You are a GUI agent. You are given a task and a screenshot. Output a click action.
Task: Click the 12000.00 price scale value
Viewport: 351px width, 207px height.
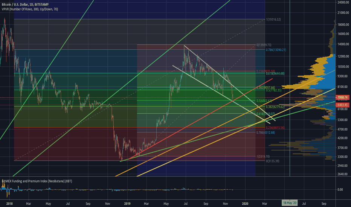tap(343, 56)
